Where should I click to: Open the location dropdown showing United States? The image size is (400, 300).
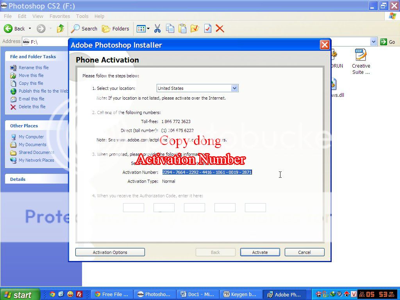(x=197, y=88)
